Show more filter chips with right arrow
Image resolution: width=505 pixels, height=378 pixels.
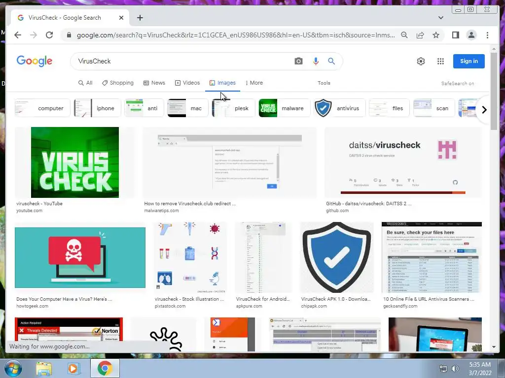484,110
